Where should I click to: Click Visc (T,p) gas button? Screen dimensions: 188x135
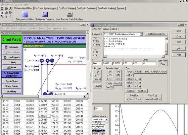tap(152, 95)
